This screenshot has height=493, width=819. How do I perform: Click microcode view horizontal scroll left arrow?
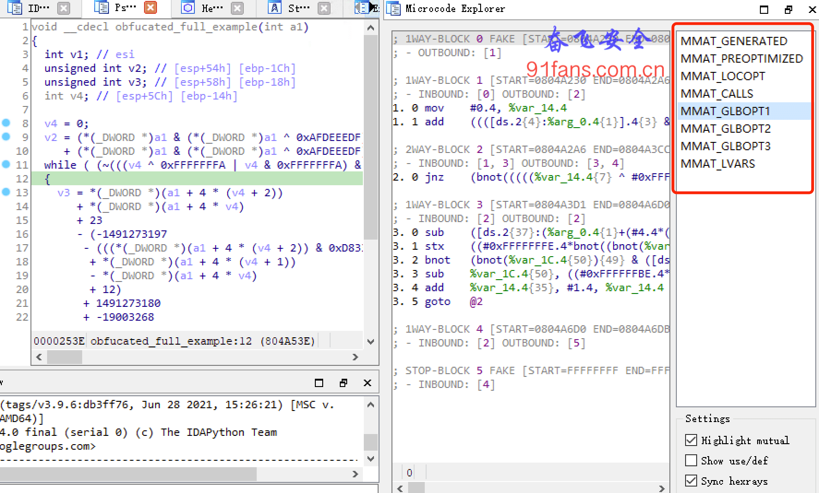point(400,488)
